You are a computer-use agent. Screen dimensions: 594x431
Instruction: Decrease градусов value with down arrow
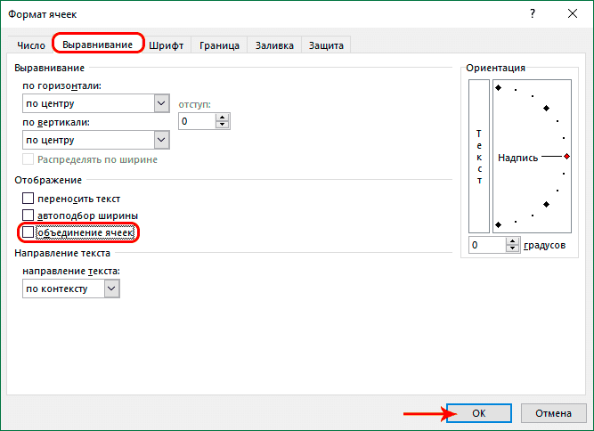[516, 248]
